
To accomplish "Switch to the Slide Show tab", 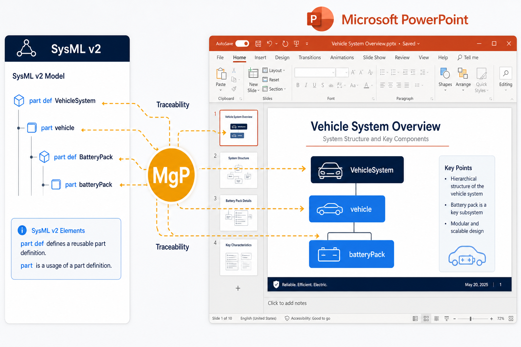I will pyautogui.click(x=374, y=58).
